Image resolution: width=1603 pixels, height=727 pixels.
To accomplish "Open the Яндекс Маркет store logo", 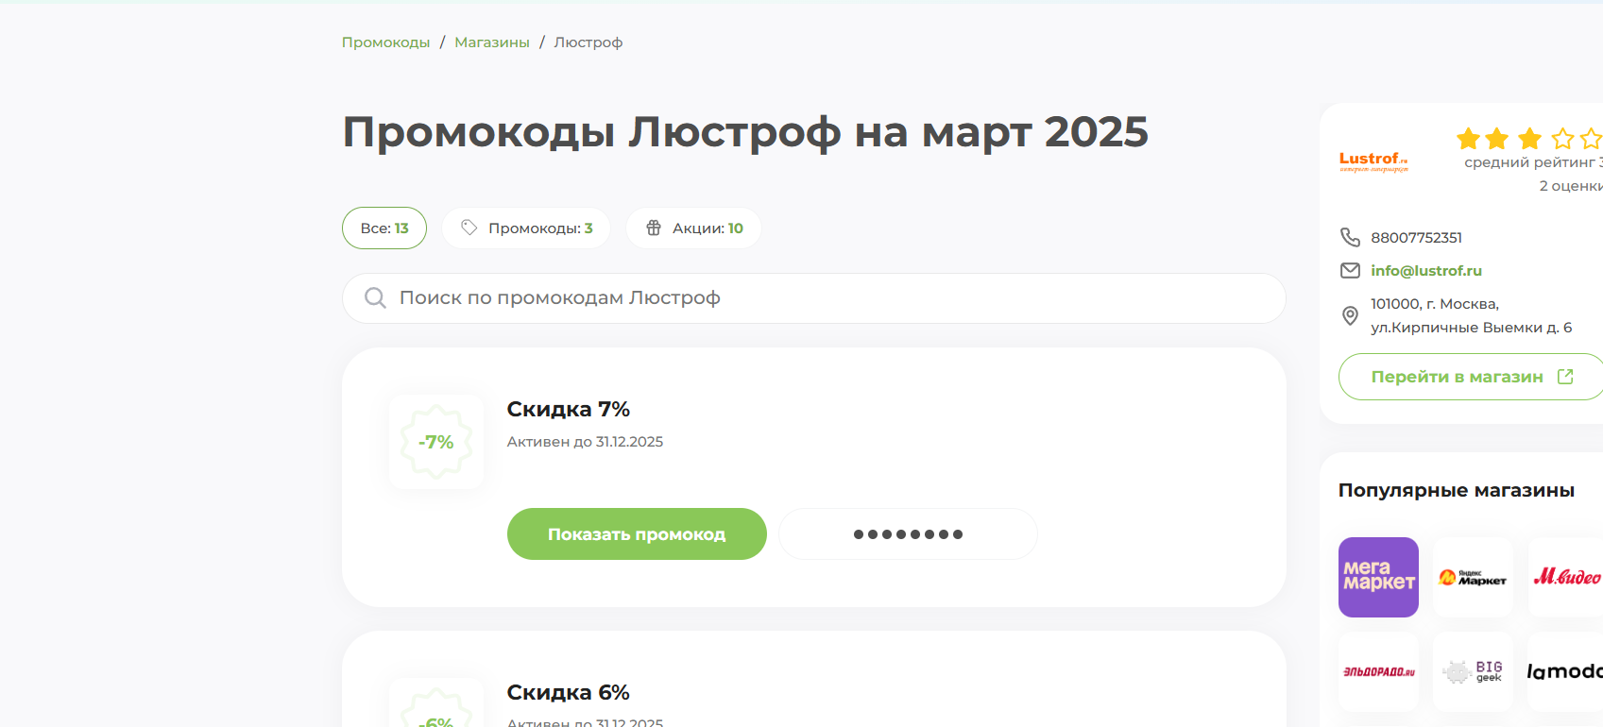I will click(x=1473, y=577).
